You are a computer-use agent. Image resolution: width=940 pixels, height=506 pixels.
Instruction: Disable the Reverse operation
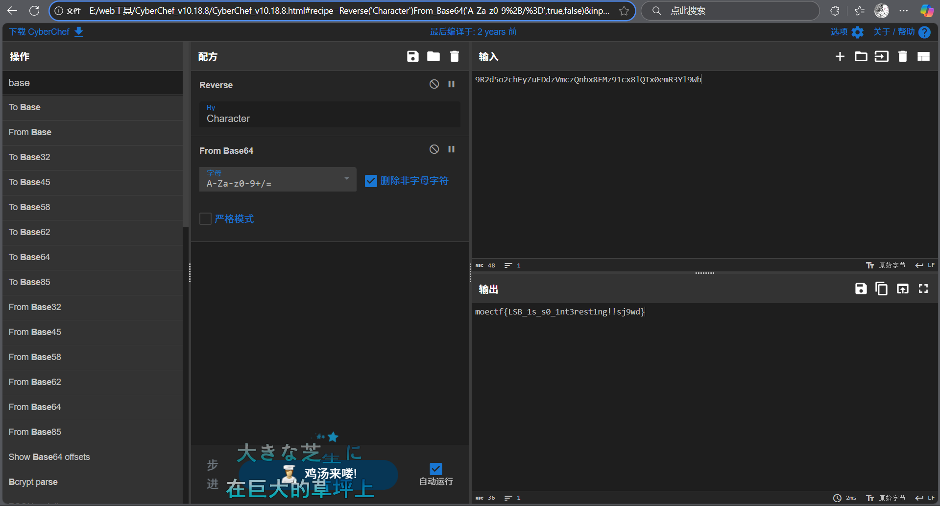tap(434, 84)
